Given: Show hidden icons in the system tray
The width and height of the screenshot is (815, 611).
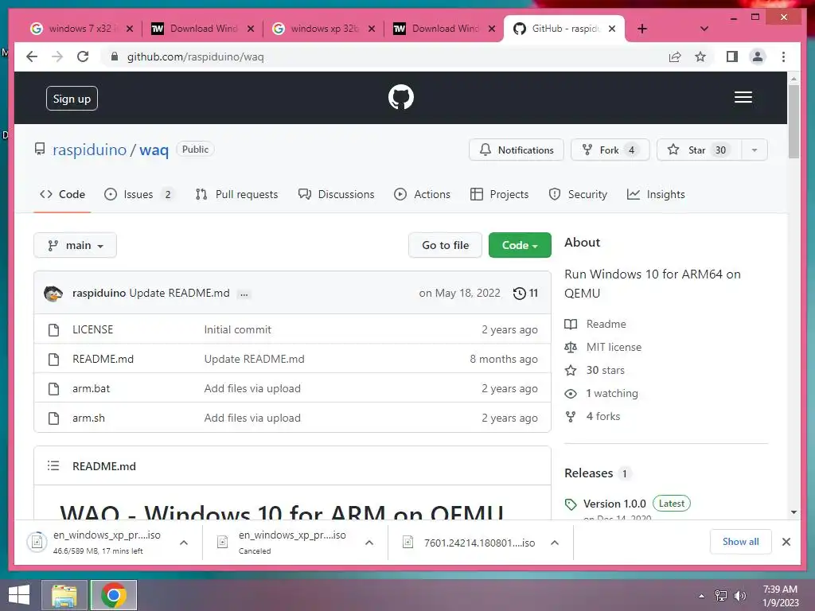Looking at the screenshot, I should tap(702, 596).
